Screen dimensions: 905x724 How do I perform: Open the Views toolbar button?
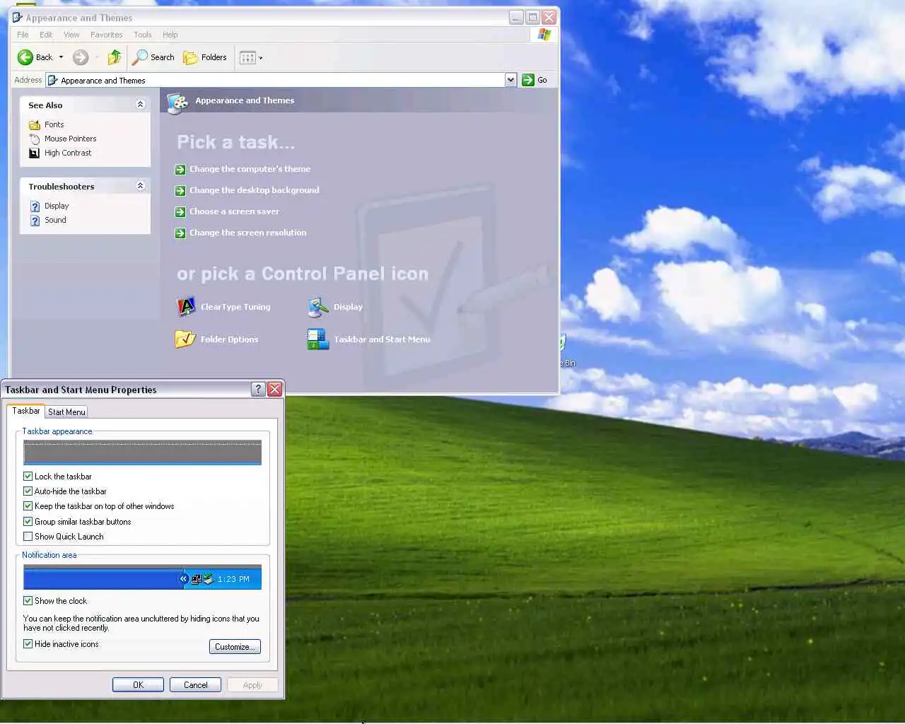point(247,57)
